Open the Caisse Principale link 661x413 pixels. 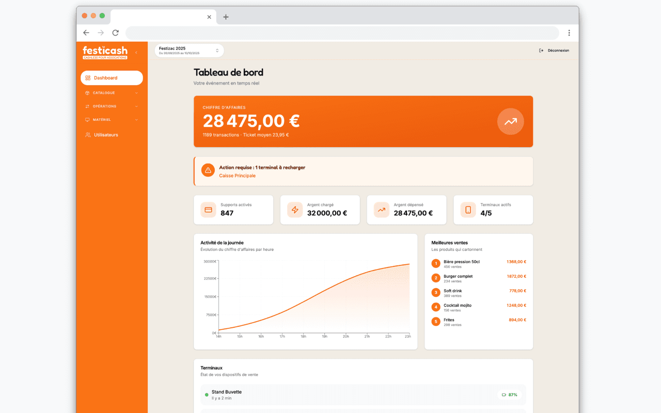(237, 176)
